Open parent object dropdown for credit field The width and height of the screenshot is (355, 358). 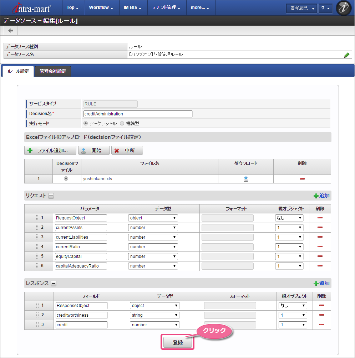293,325
